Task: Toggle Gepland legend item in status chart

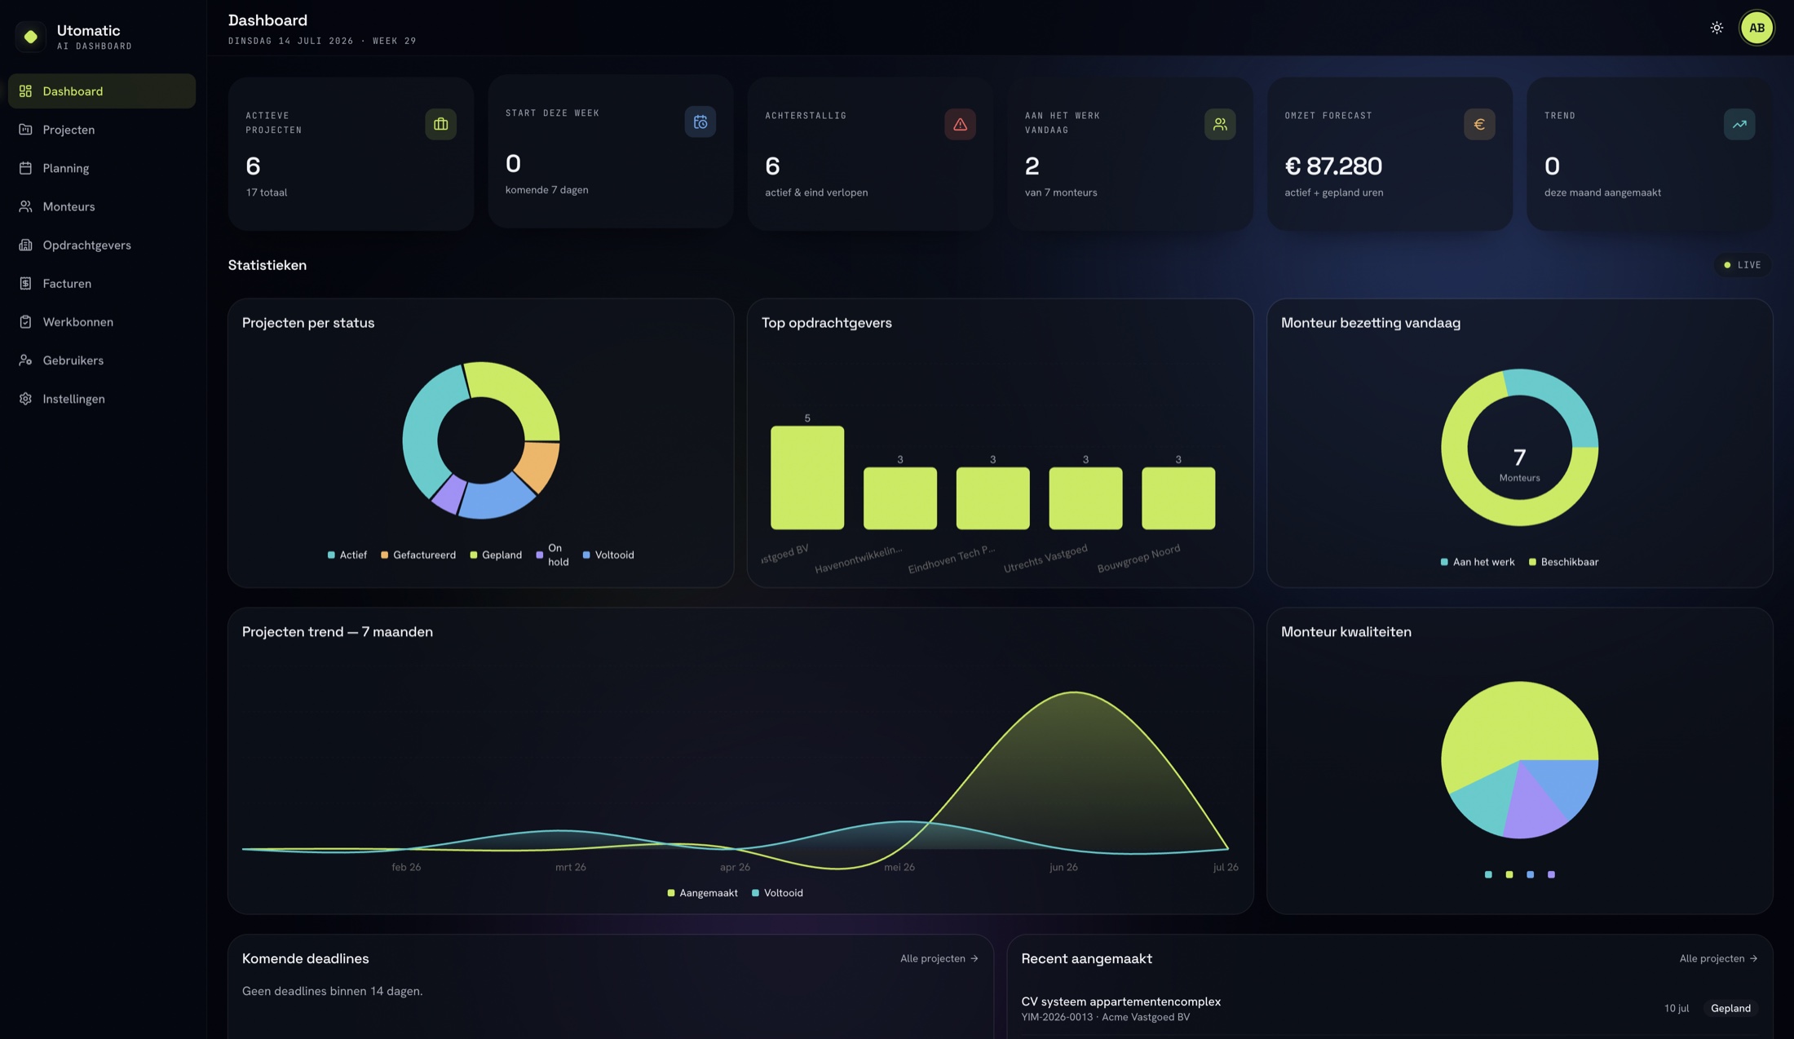Action: 496,555
